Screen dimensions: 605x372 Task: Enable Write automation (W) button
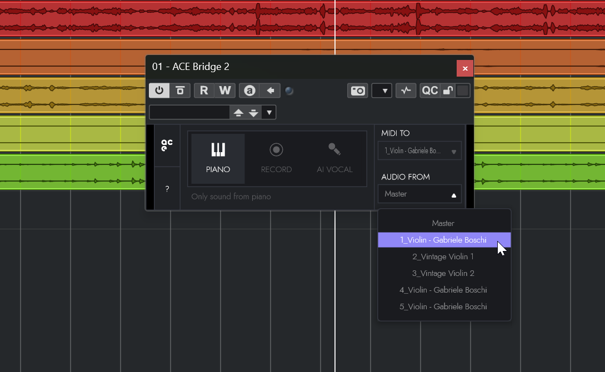tap(225, 91)
